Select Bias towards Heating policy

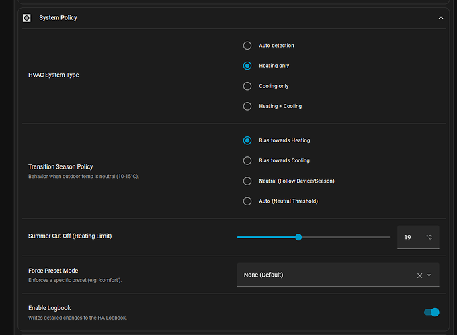click(x=247, y=140)
